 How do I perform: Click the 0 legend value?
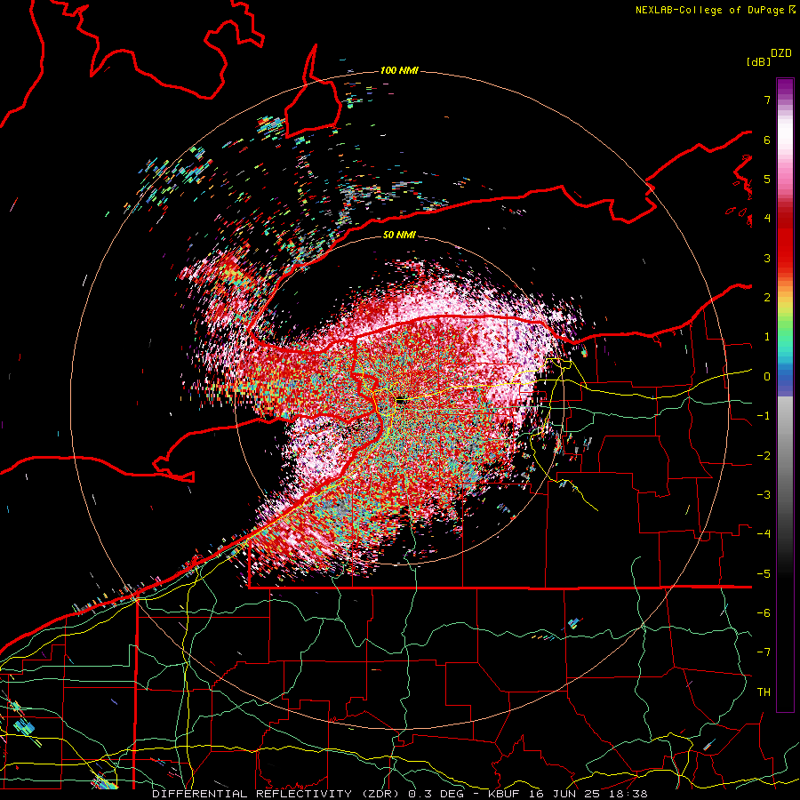(767, 377)
